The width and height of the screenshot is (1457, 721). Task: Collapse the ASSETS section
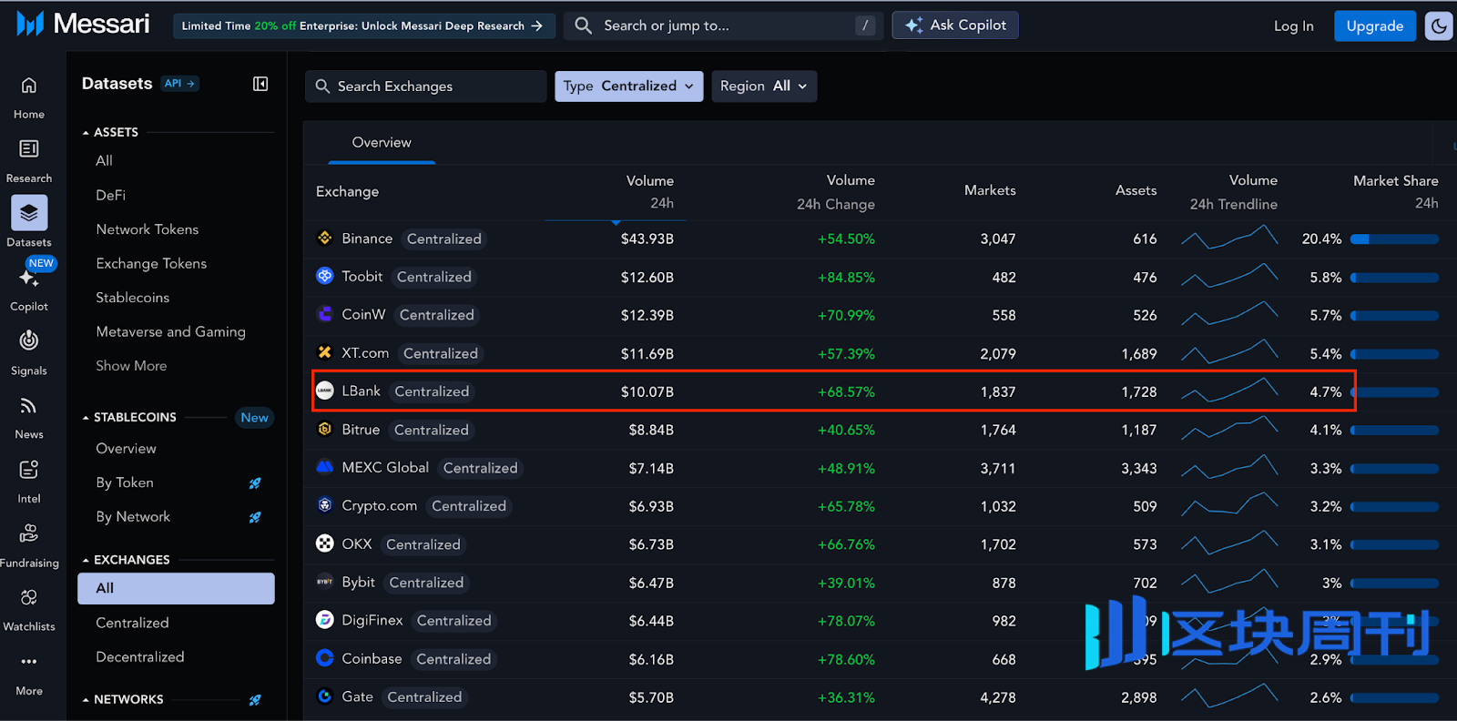point(87,133)
